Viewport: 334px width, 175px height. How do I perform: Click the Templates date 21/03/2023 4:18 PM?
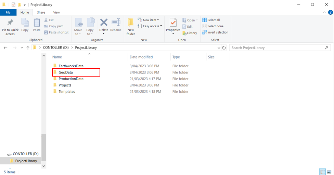(145, 92)
